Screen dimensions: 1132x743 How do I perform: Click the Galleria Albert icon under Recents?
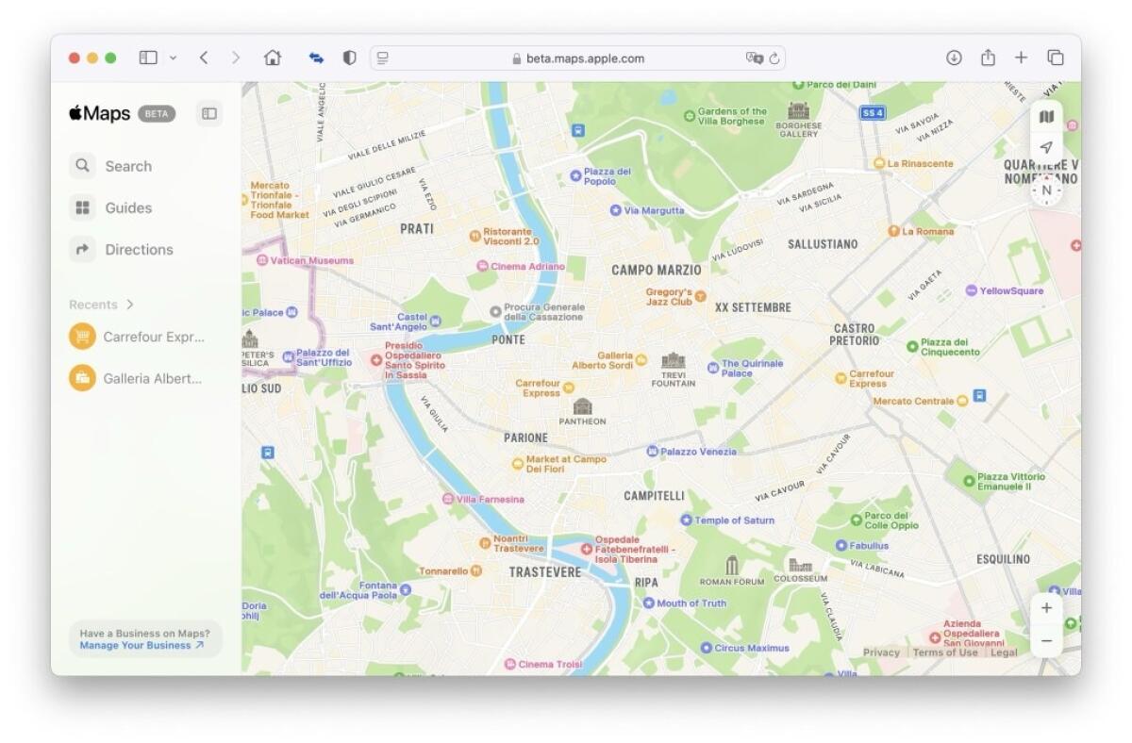pos(81,378)
